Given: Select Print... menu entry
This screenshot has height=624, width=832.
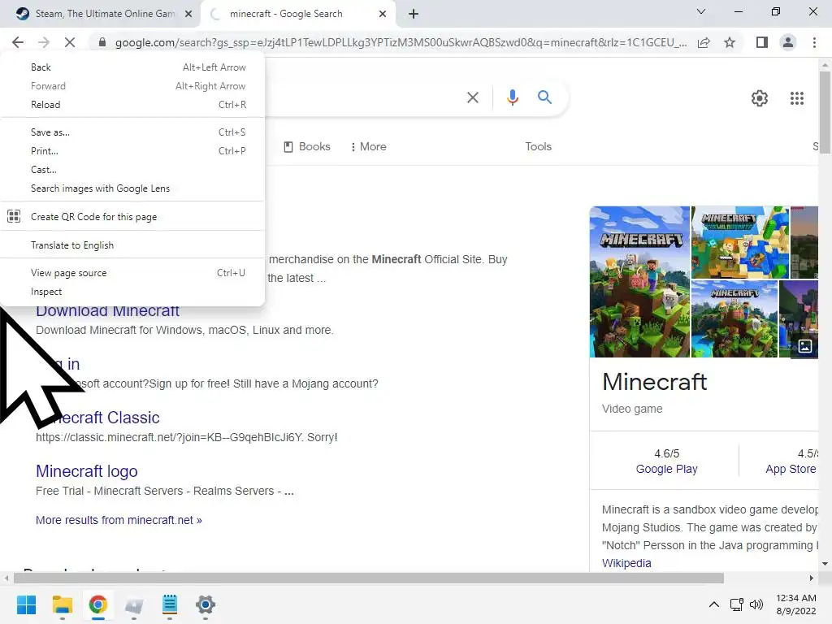Looking at the screenshot, I should (x=132, y=150).
